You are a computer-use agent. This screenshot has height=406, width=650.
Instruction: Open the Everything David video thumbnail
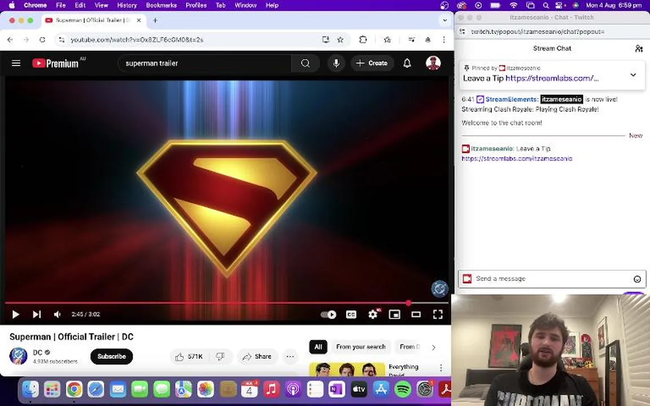tap(347, 369)
